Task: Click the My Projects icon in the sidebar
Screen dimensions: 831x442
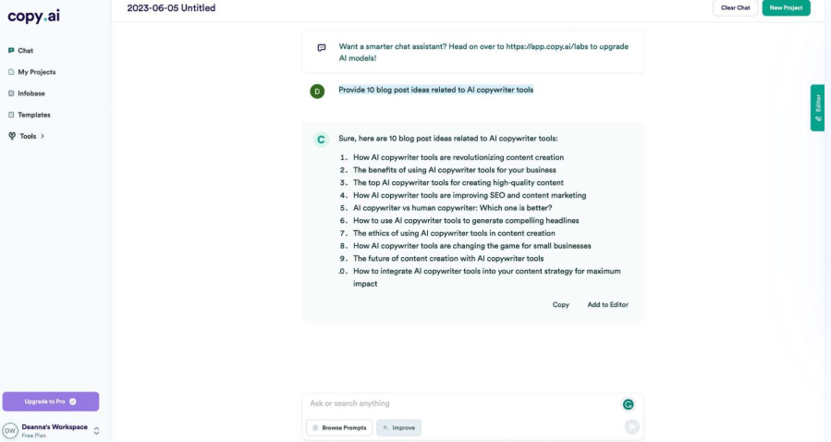Action: [11, 72]
